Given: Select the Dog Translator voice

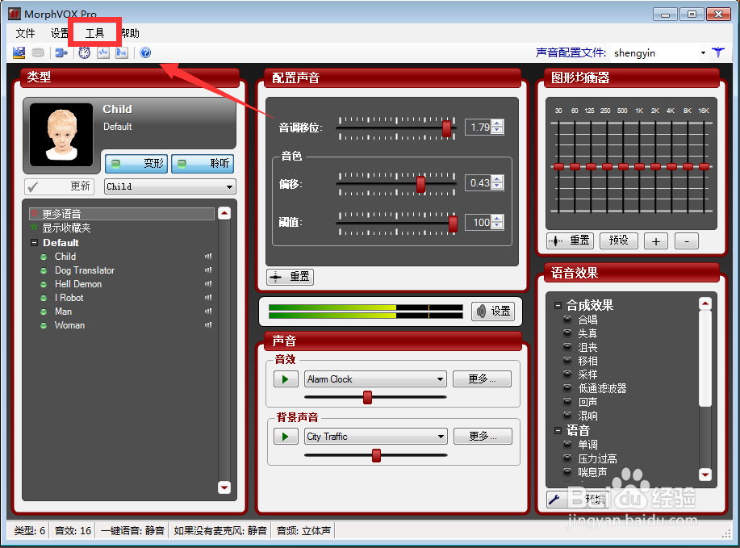Looking at the screenshot, I should [x=85, y=270].
